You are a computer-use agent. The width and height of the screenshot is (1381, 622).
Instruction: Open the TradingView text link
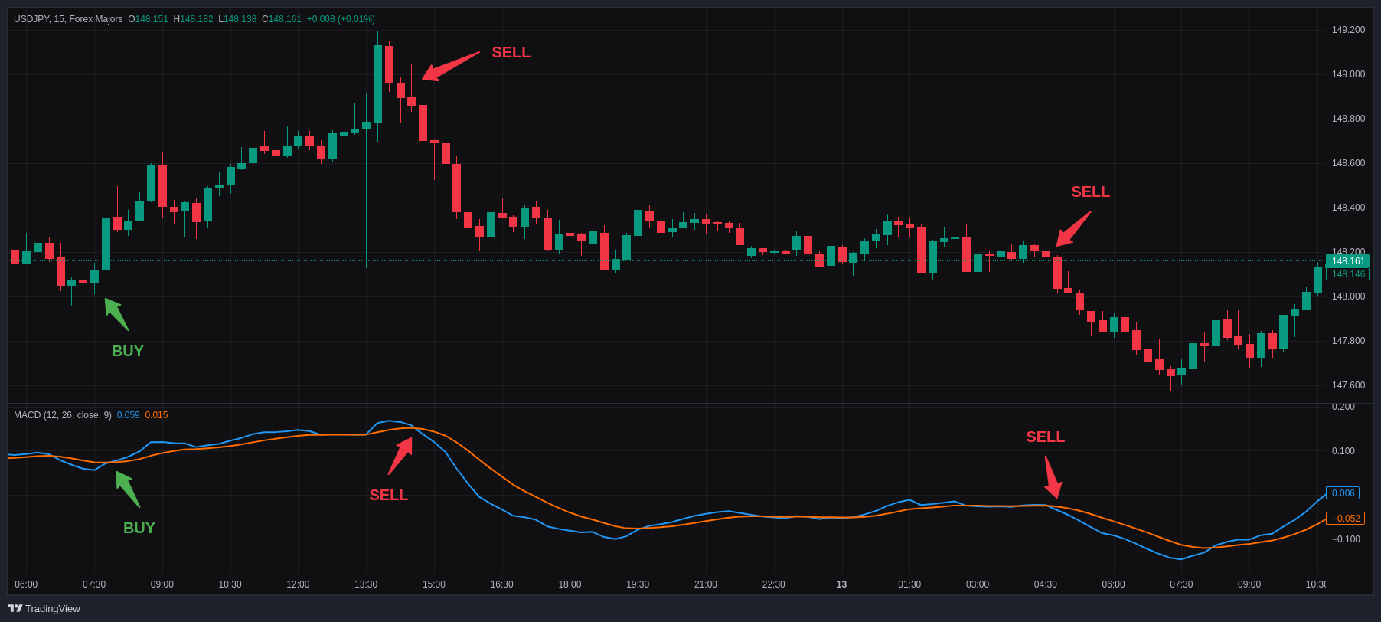tap(52, 608)
